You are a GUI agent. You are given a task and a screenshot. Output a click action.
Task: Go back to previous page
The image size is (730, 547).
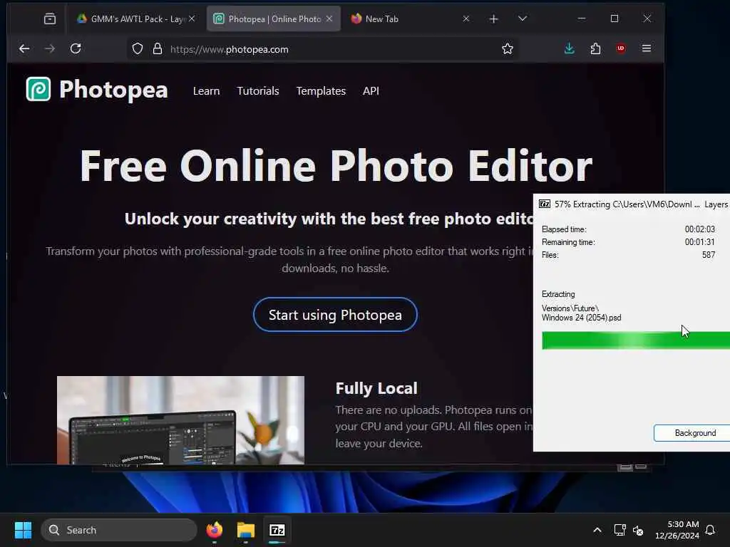click(x=24, y=48)
